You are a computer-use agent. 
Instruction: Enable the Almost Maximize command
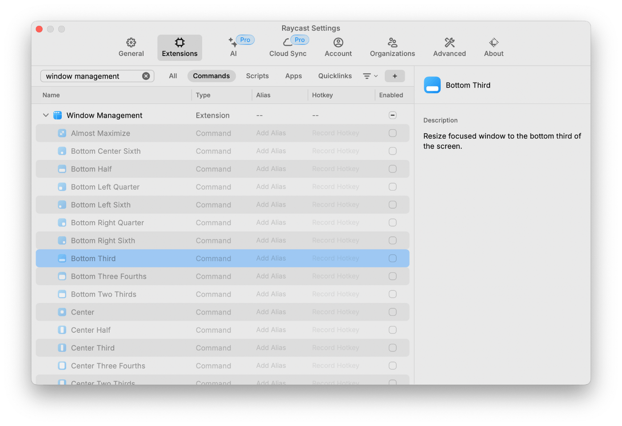[x=392, y=133]
